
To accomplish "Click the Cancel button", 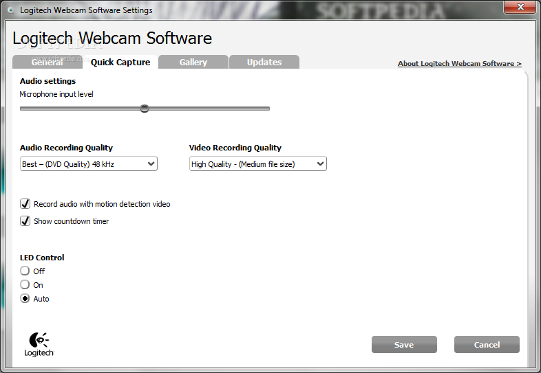I will click(x=487, y=345).
